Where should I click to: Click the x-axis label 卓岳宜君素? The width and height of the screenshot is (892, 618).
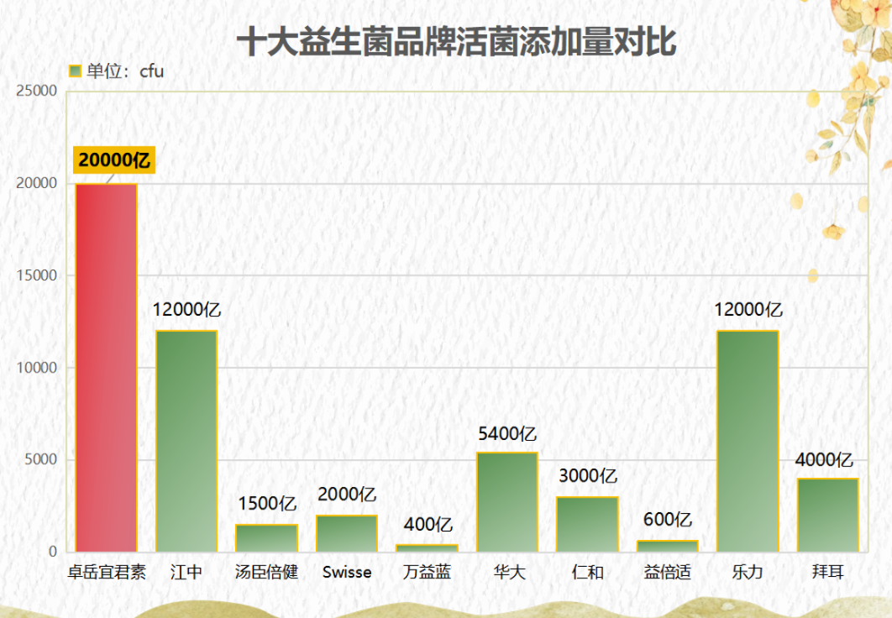pos(107,572)
